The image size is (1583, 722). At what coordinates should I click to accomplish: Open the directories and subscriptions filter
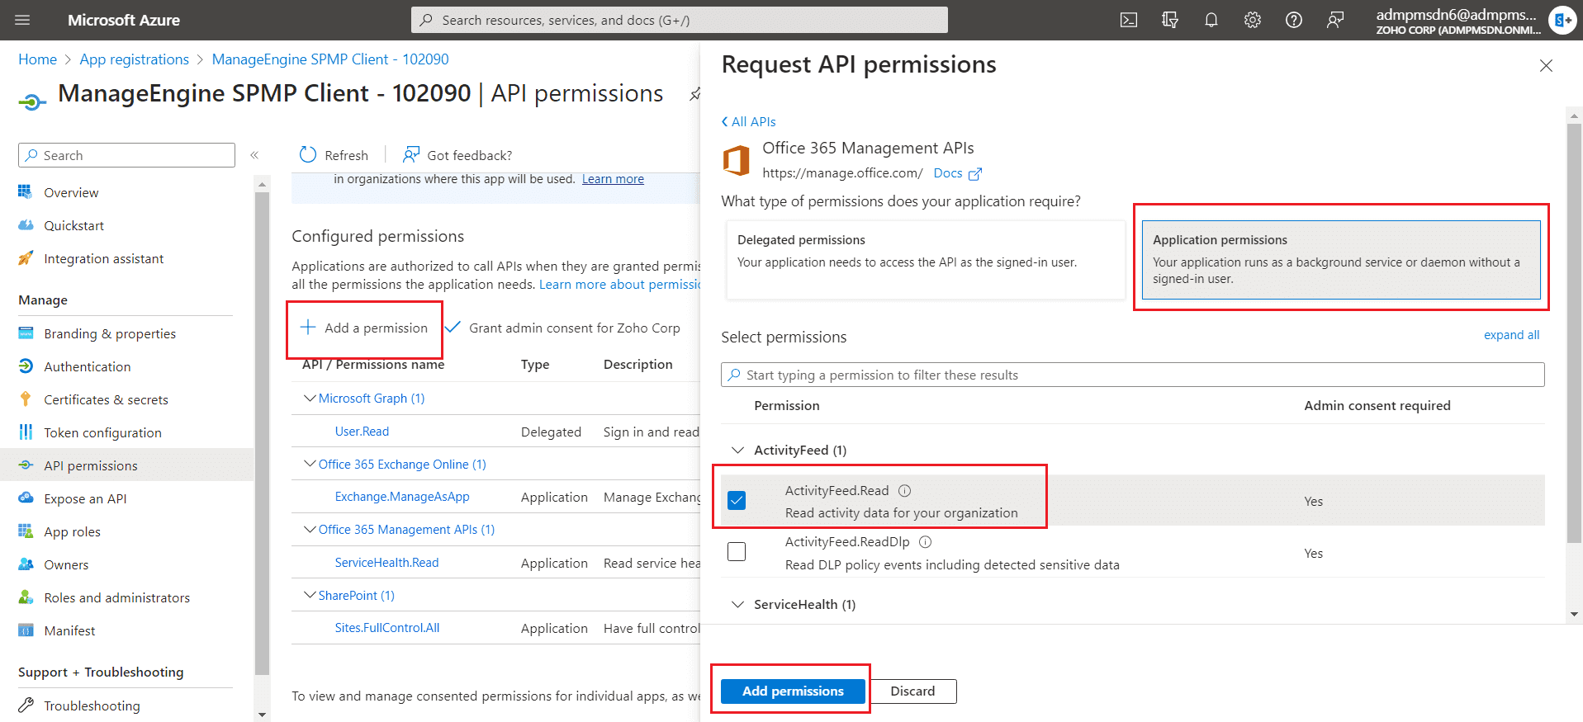(1169, 20)
